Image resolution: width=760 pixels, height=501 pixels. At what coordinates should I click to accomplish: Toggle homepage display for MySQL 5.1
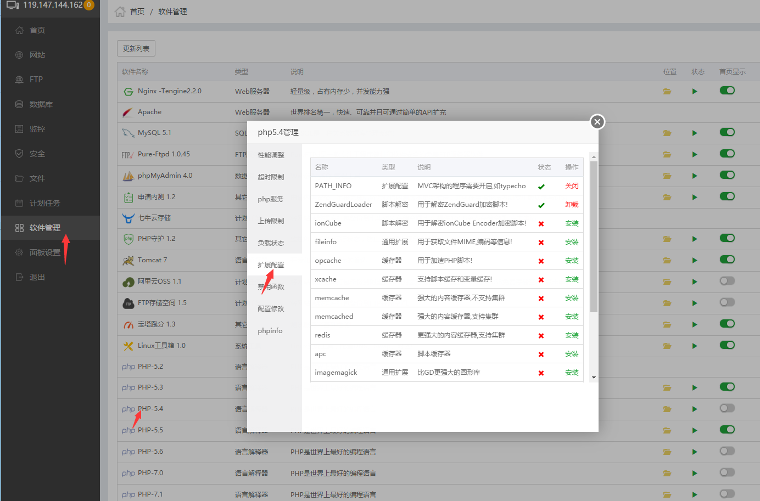tap(727, 132)
